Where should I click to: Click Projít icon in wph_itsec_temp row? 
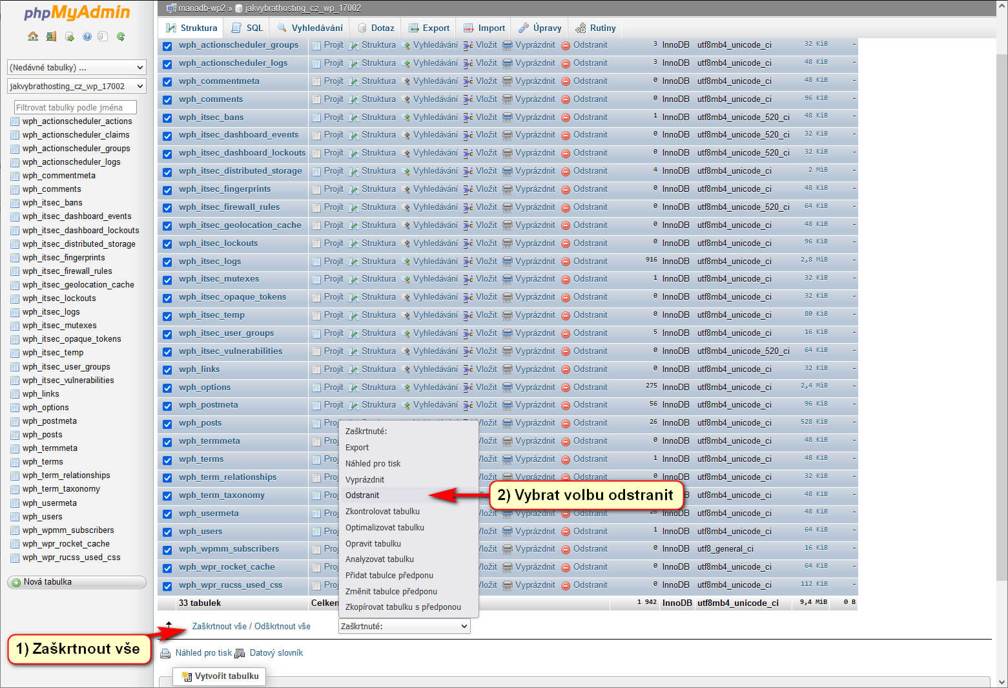316,315
